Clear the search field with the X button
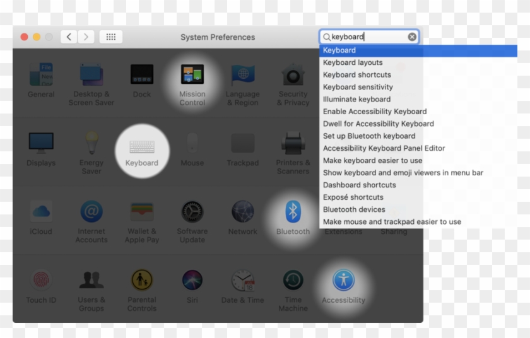Image resolution: width=530 pixels, height=338 pixels. [x=412, y=37]
